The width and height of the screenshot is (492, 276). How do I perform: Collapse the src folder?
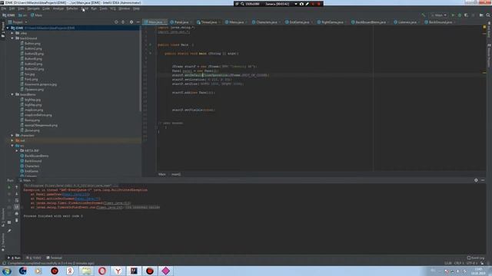click(x=12, y=146)
